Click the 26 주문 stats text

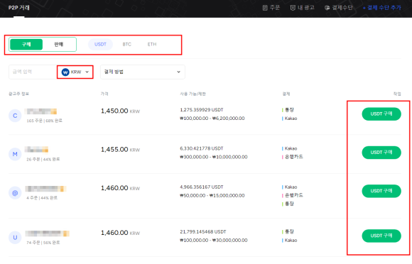pos(43,159)
